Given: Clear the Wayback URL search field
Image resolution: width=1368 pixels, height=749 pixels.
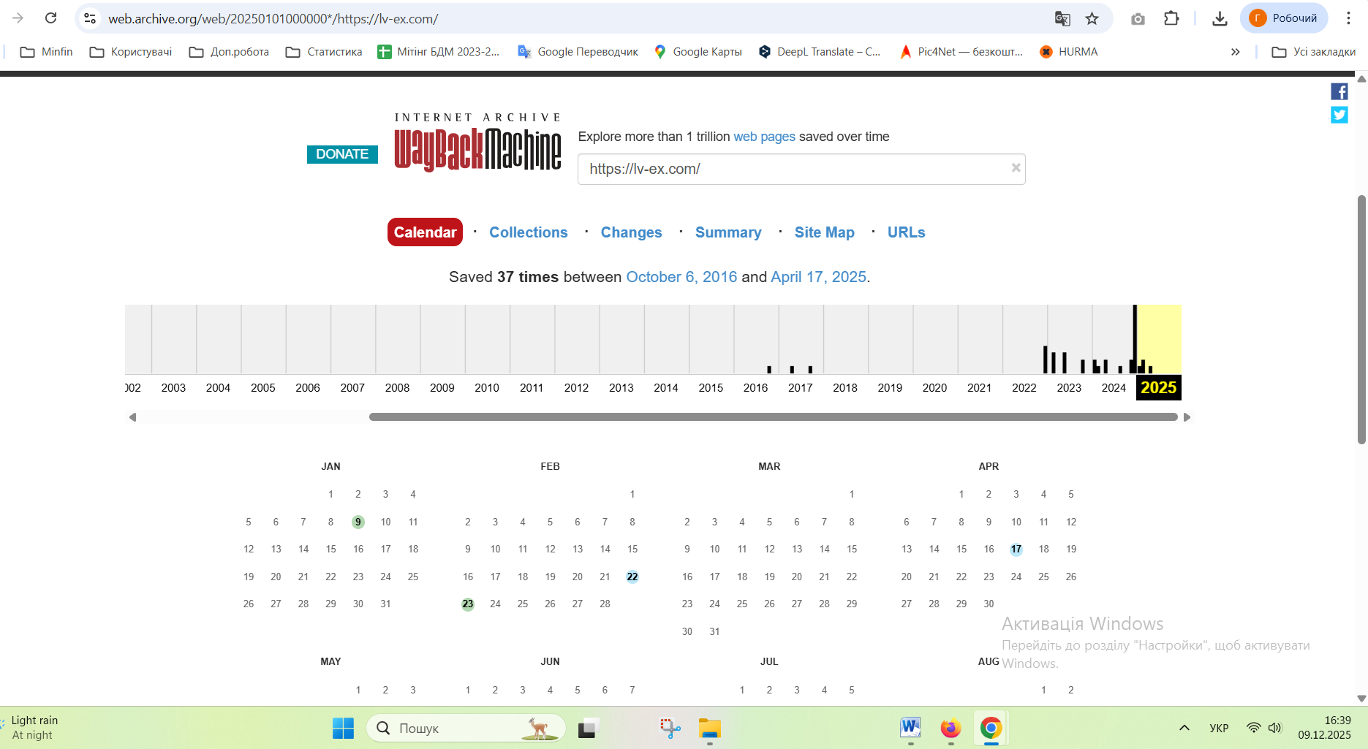Looking at the screenshot, I should [1016, 168].
